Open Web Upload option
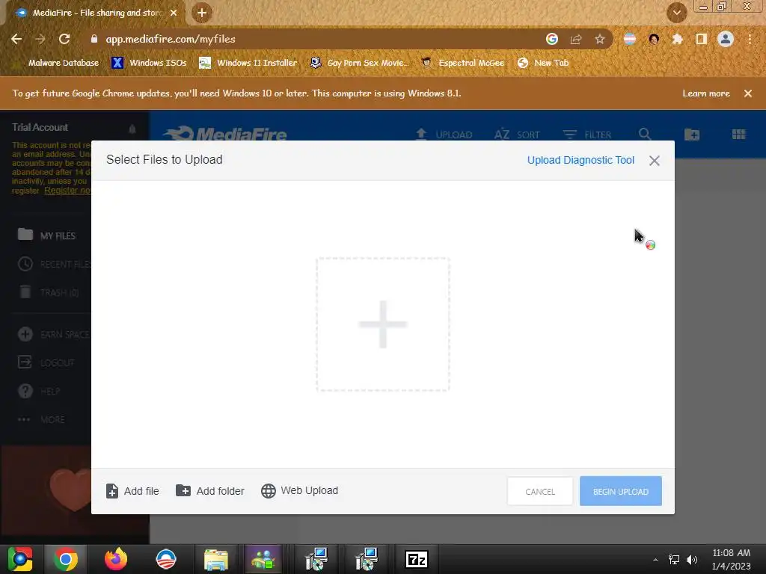This screenshot has width=766, height=574. (299, 490)
